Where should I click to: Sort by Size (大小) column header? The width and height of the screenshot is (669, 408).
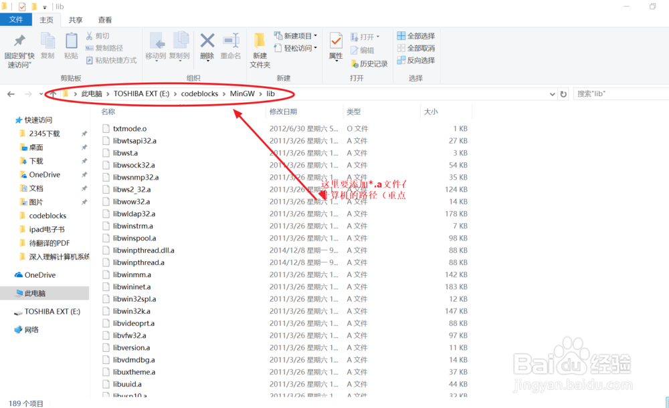[430, 112]
